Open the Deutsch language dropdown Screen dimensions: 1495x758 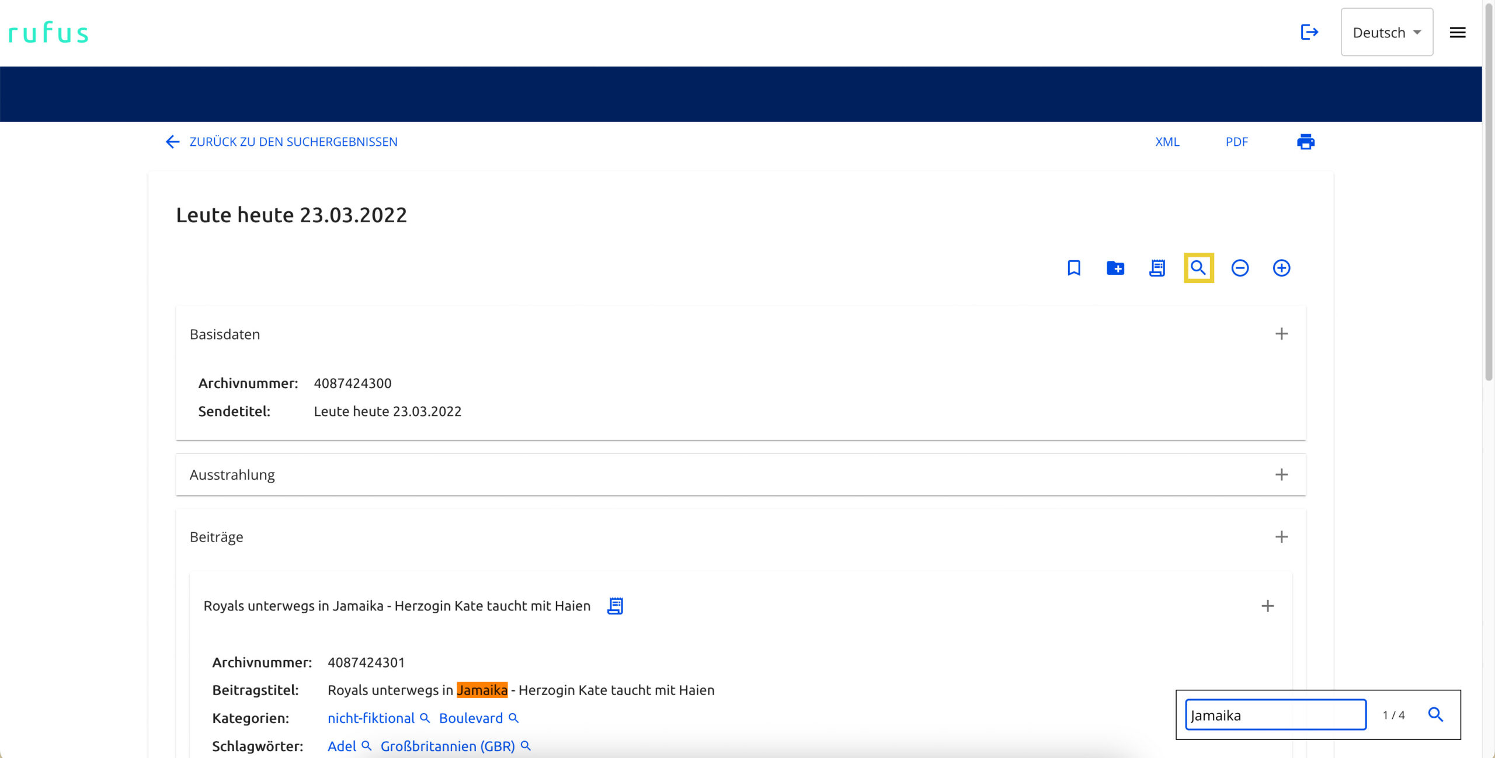click(1386, 33)
